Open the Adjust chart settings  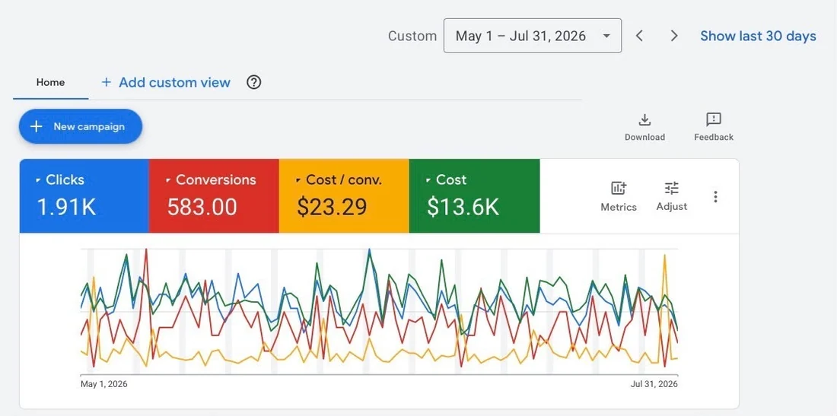672,196
